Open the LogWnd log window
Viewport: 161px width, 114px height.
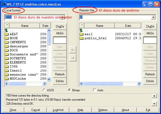(58, 110)
